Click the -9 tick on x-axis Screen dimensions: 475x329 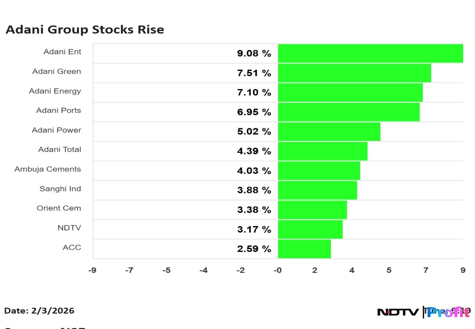point(92,270)
